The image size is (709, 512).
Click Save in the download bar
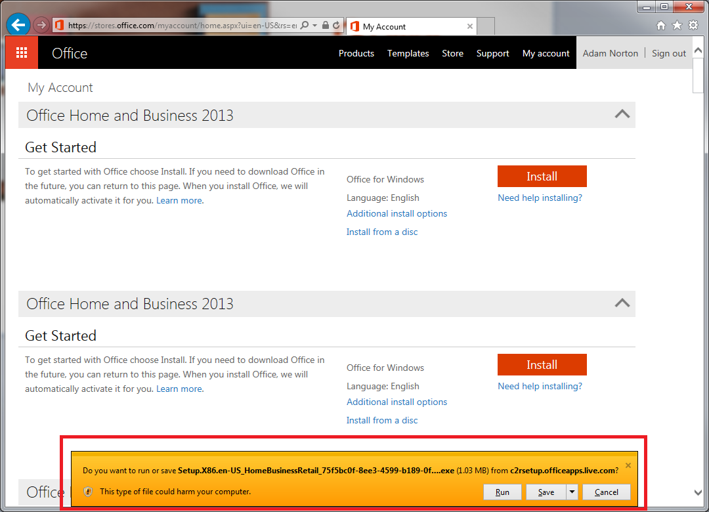[546, 492]
